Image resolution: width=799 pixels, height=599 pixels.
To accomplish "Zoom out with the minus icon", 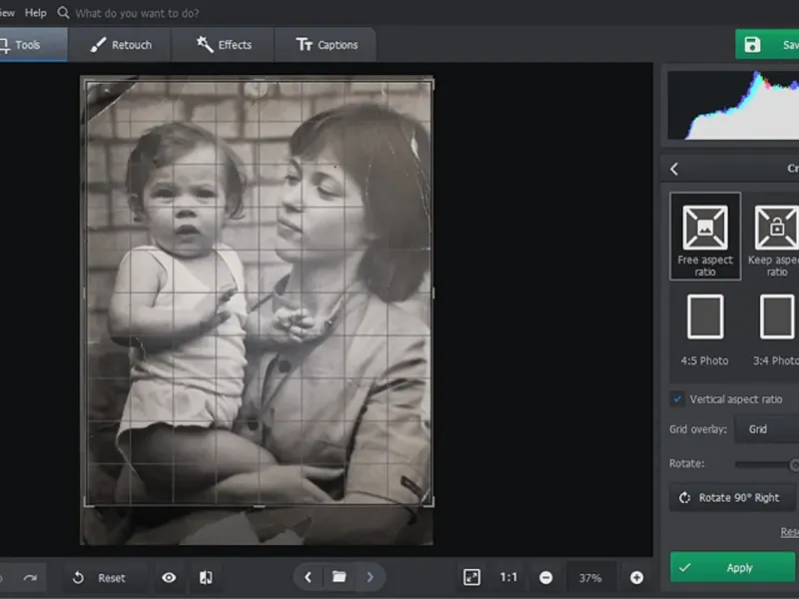I will pyautogui.click(x=546, y=577).
